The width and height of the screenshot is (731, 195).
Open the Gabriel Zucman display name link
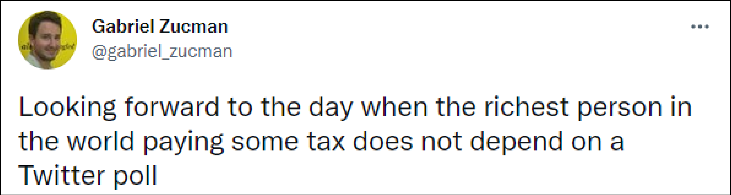click(x=160, y=27)
